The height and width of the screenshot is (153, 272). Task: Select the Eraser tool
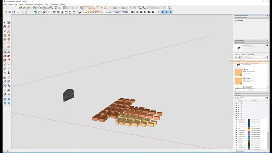(8, 26)
